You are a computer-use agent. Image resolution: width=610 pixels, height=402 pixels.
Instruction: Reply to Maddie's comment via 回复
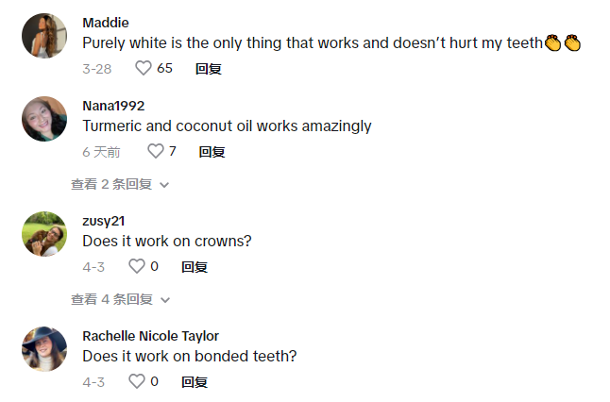pyautogui.click(x=208, y=68)
